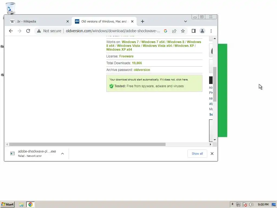Click the oldversion.com address bar
Image resolution: width=277 pixels, height=208 pixels.
coord(113,31)
